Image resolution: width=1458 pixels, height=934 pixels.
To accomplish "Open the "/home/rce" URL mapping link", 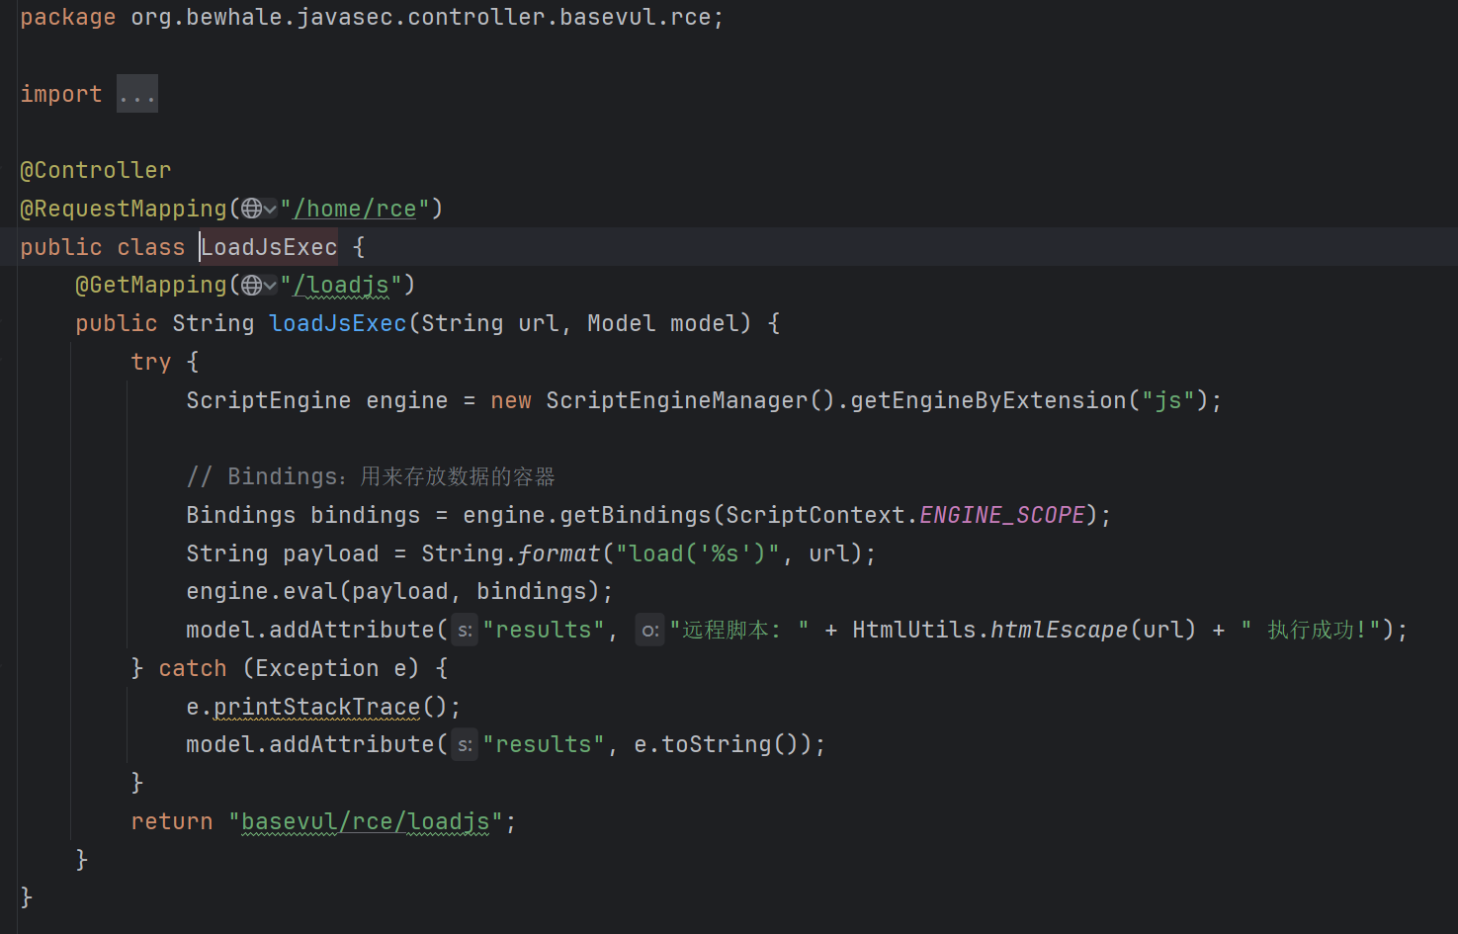I will tap(355, 209).
